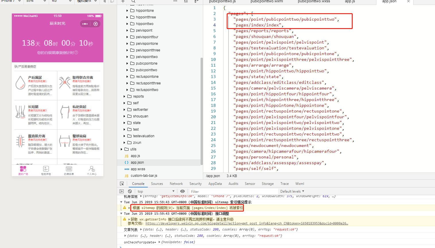Open file search with magnifier icon
The height and width of the screenshot is (248, 435).
[133, 1]
